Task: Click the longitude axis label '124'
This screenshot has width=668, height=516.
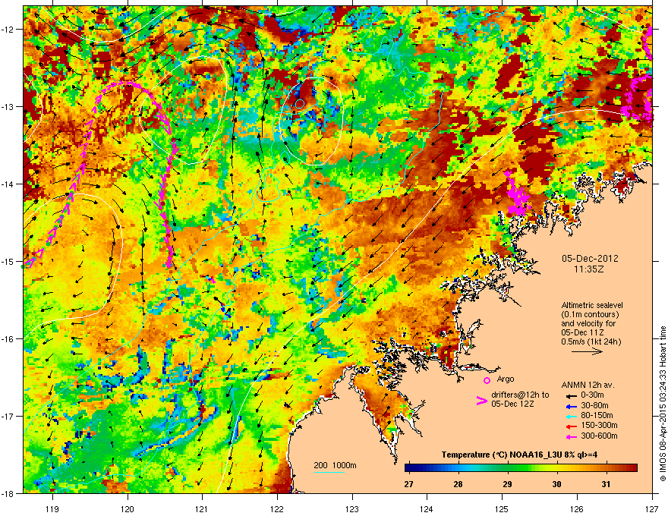Action: point(427,508)
